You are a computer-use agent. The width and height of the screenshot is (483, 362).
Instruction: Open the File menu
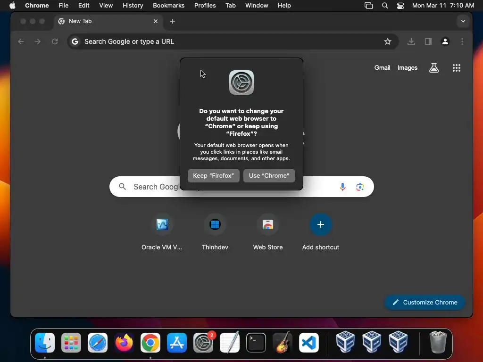(x=64, y=6)
